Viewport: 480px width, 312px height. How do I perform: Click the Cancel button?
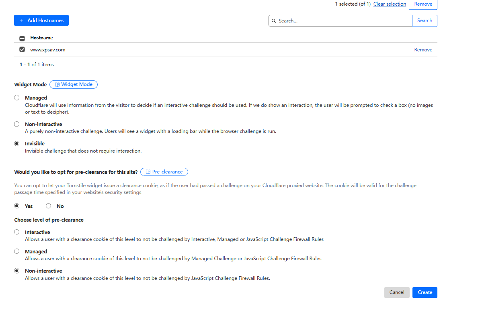tap(397, 292)
